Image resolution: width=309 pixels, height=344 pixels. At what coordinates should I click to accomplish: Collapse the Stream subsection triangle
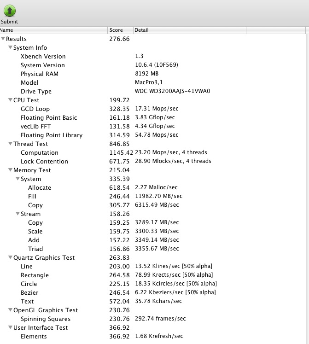click(17, 214)
